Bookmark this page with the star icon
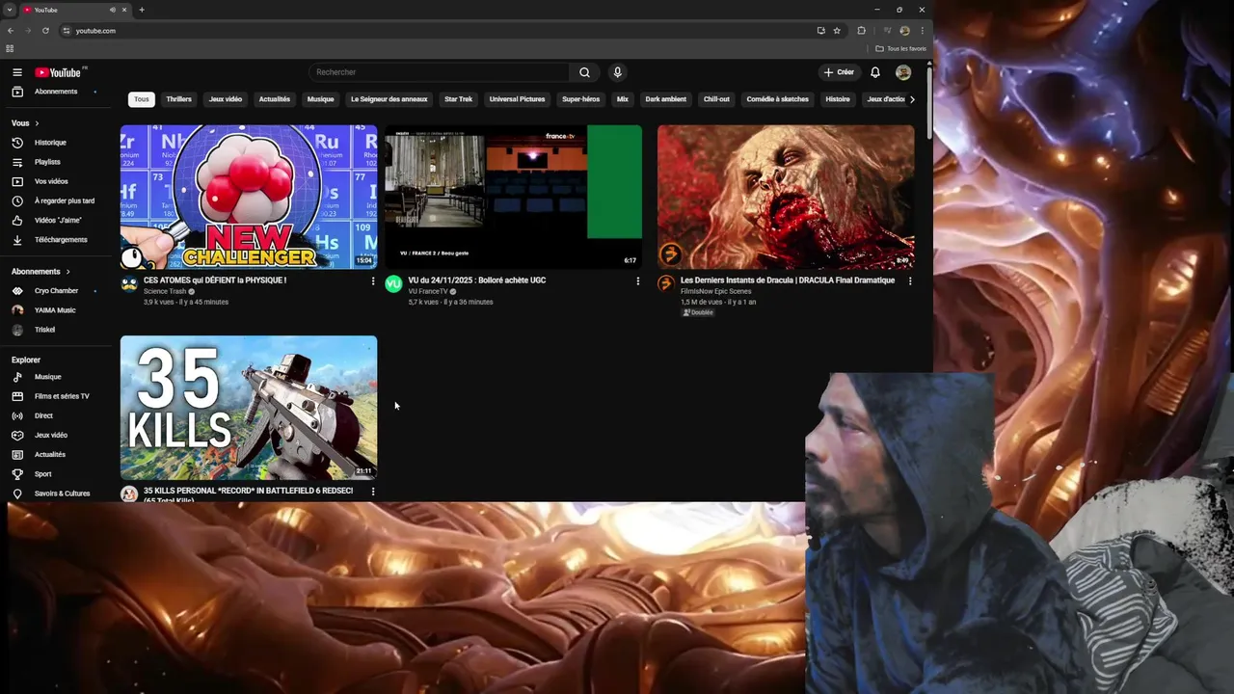 (837, 31)
